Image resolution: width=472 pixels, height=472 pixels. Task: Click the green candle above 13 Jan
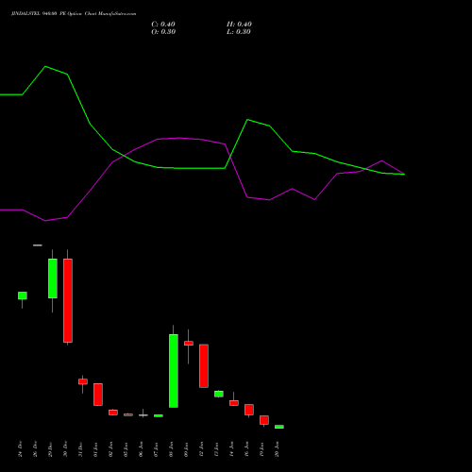pyautogui.click(x=219, y=394)
